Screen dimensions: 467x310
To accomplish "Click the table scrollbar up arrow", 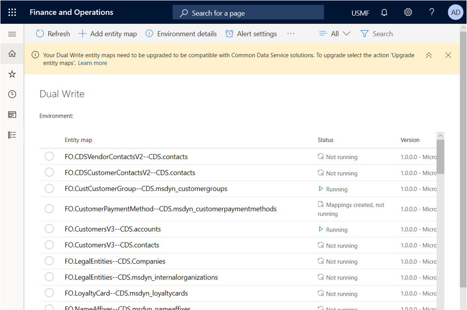I will [x=440, y=136].
